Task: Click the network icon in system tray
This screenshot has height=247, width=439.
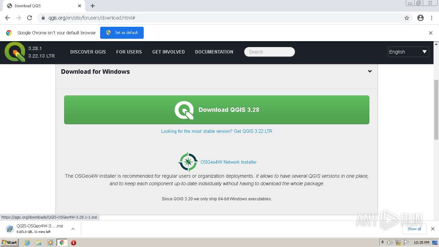Action: pyautogui.click(x=398, y=243)
